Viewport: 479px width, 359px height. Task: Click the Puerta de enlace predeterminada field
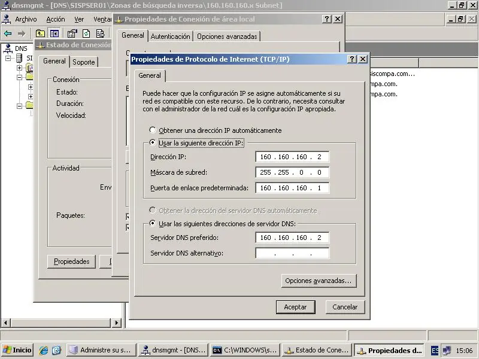[292, 188]
